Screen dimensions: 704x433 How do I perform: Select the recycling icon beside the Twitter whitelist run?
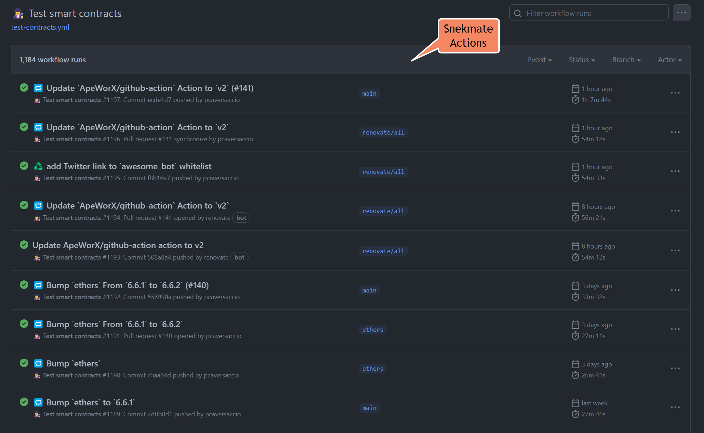pyautogui.click(x=38, y=166)
